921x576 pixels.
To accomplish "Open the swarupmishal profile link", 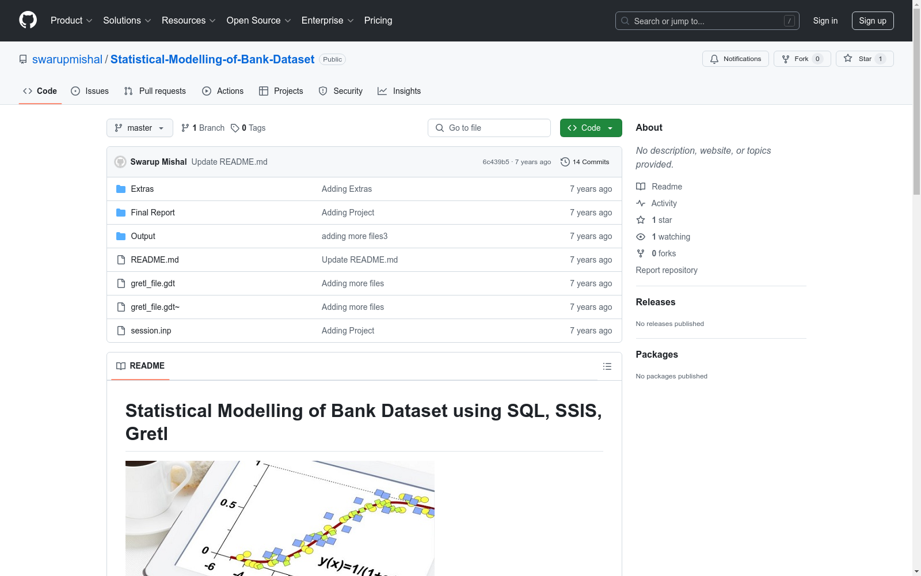I will tap(67, 59).
